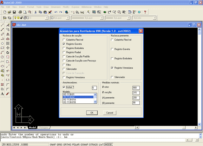Enable the Filtro checkbox
Image resolution: width=203 pixels, height=146 pixels.
pyautogui.click(x=64, y=65)
